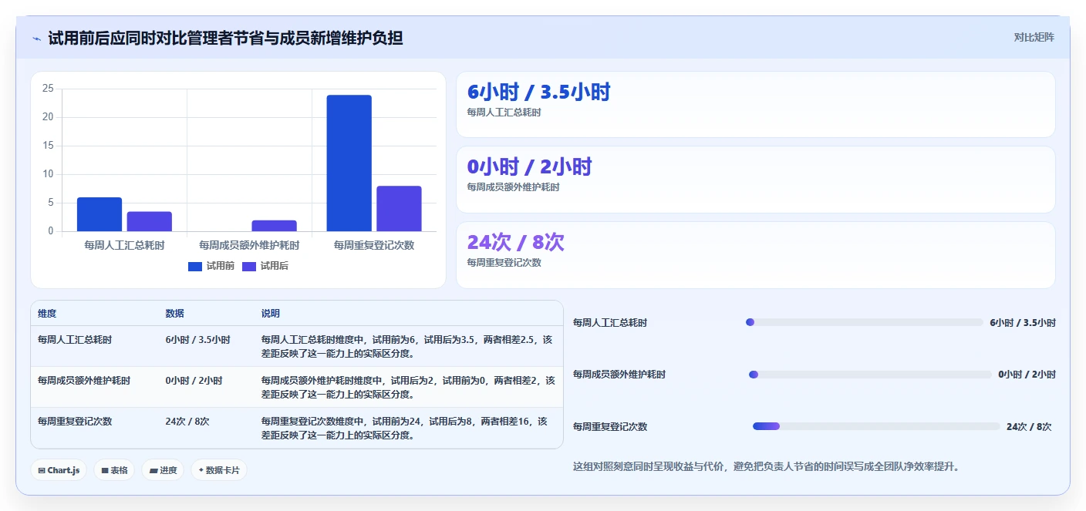Click the chart x-axis label 每周重复登记次数
This screenshot has width=1086, height=511.
[x=374, y=245]
